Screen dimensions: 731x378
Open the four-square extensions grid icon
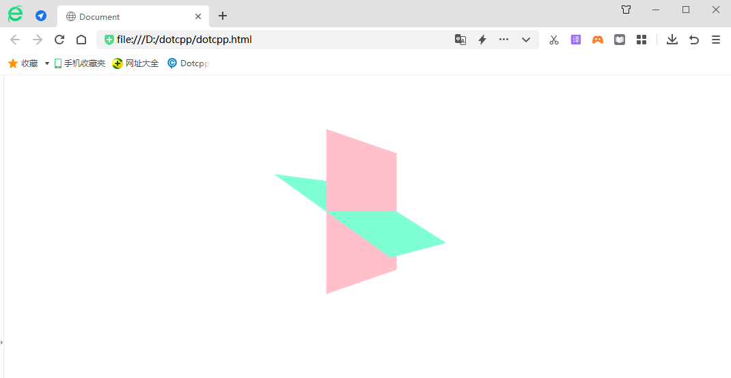pyautogui.click(x=642, y=40)
